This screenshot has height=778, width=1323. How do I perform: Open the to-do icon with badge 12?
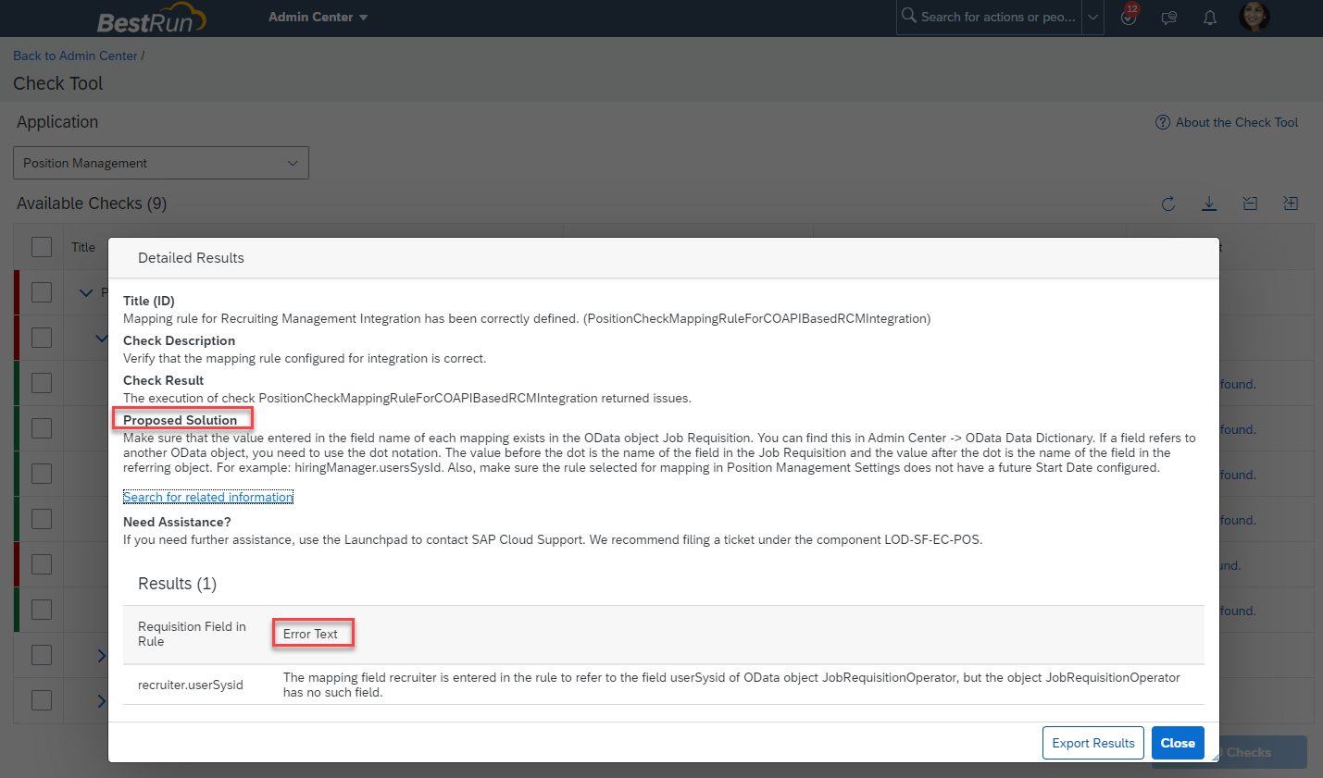(1129, 16)
